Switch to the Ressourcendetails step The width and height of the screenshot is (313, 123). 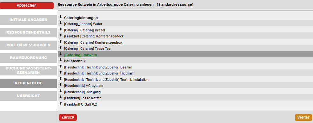(28, 33)
